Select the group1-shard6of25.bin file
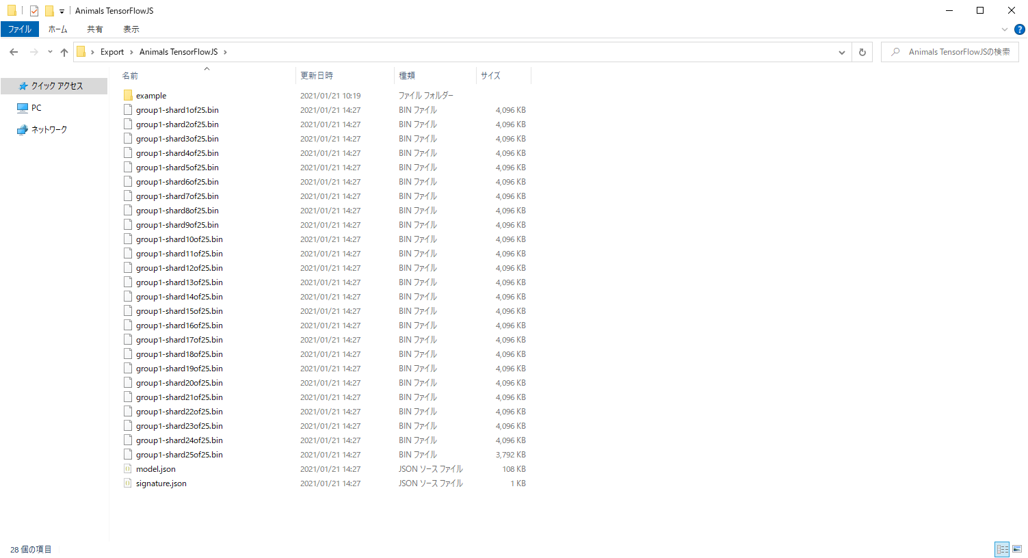 (x=177, y=182)
